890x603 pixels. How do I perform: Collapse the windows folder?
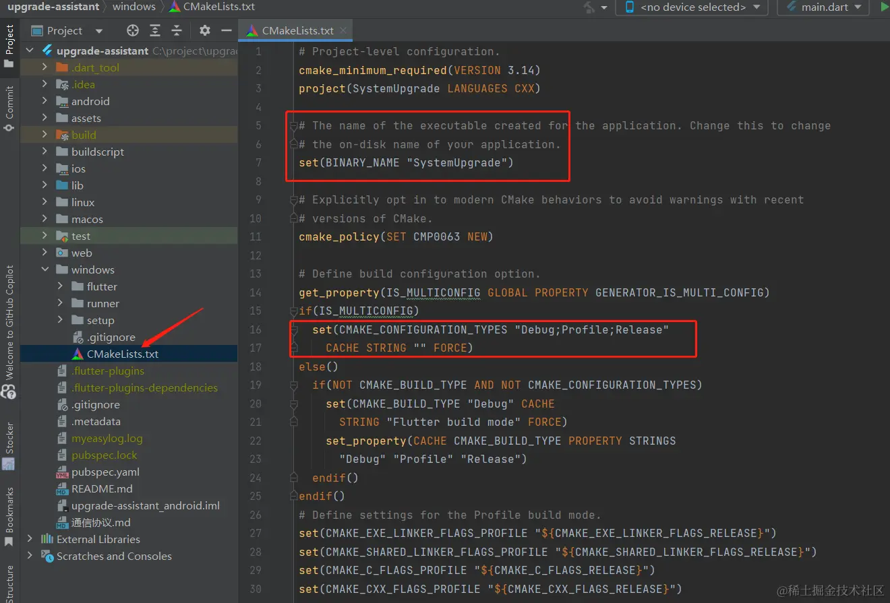(45, 269)
